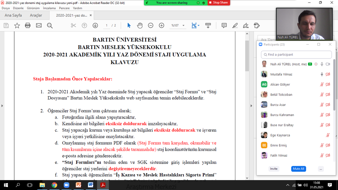Go to next page with down arrow

pyautogui.click(x=95, y=25)
